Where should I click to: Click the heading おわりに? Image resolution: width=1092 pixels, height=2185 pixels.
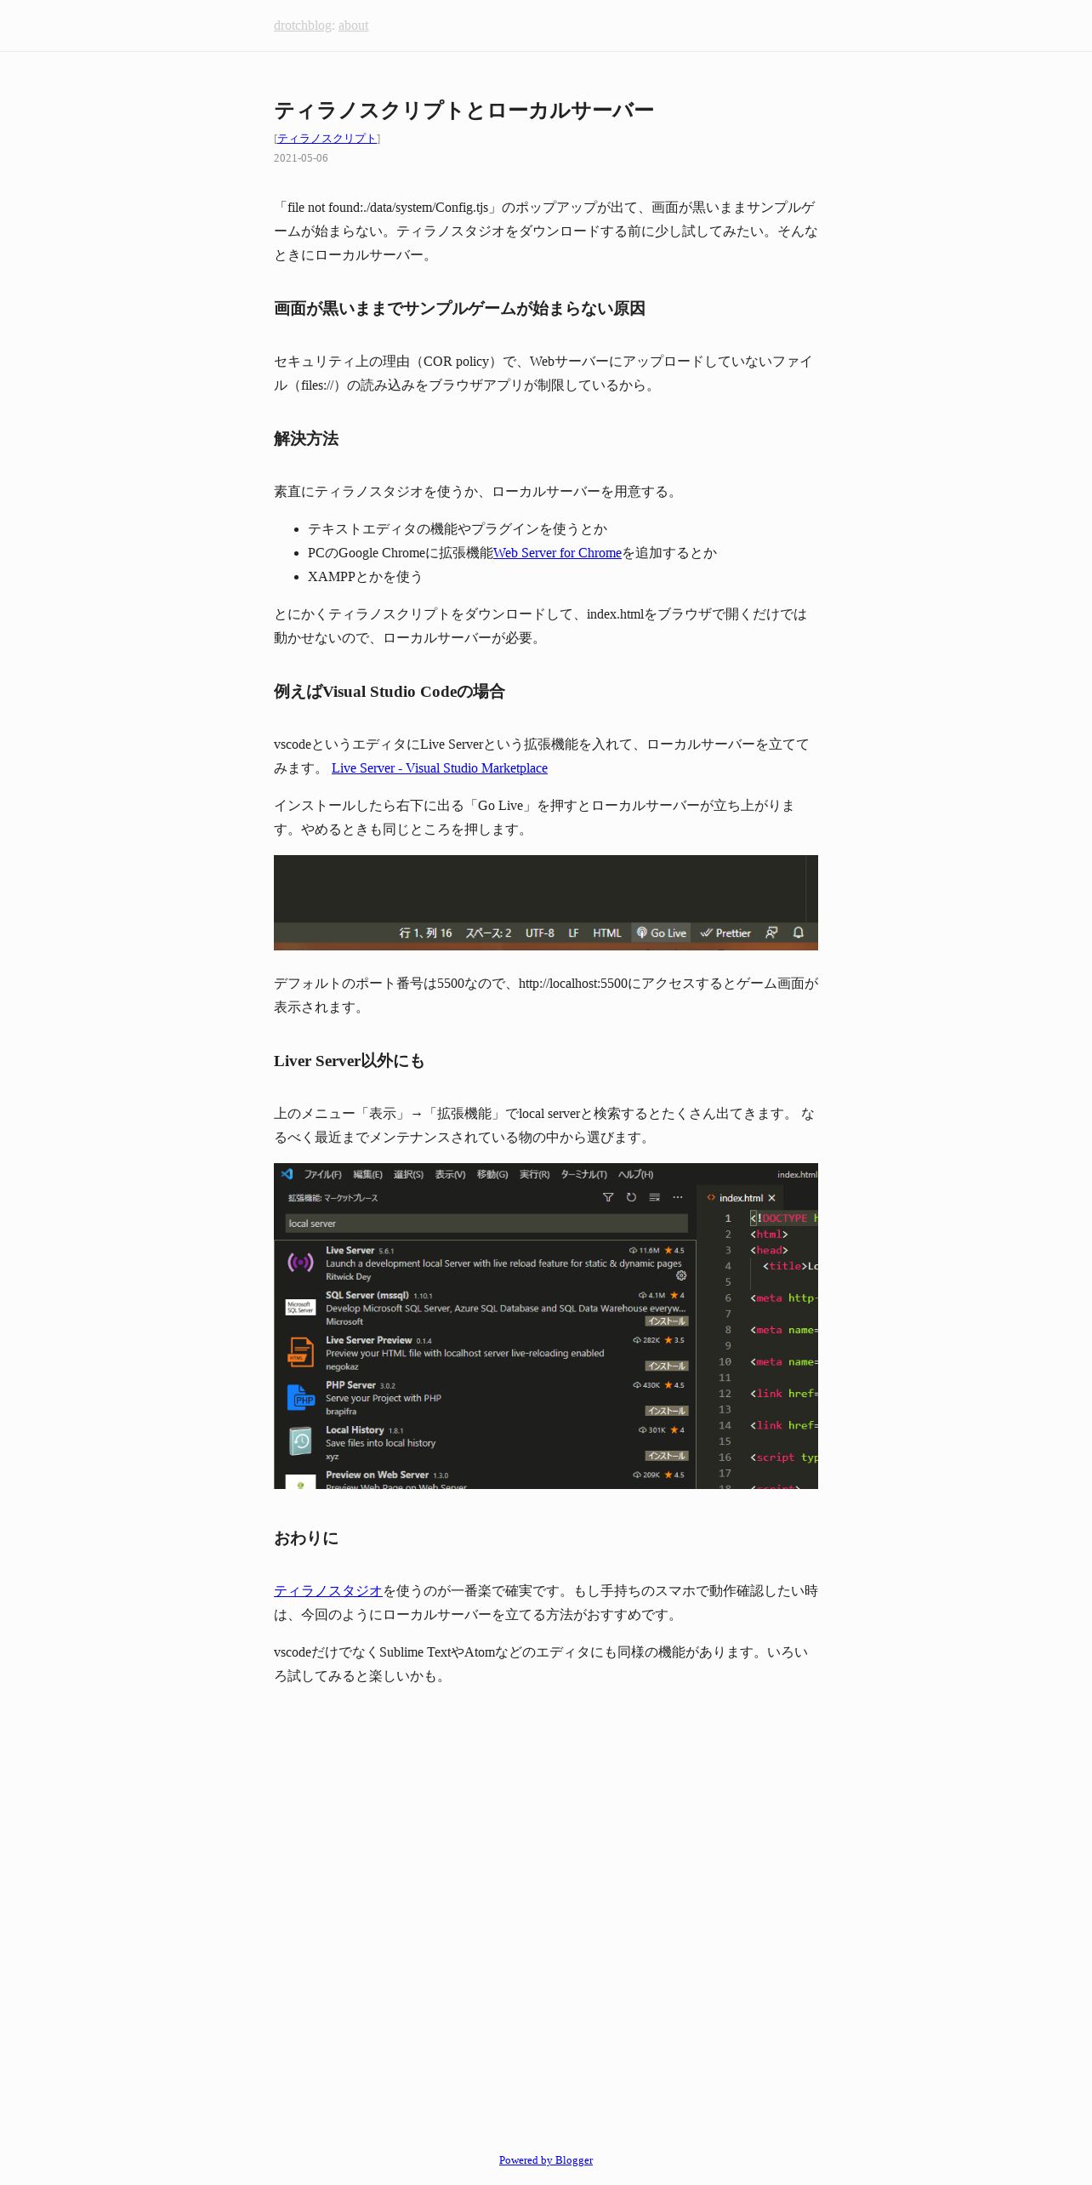point(306,1538)
